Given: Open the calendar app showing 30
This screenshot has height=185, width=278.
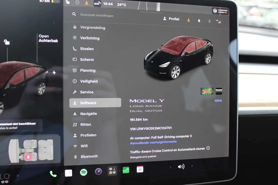Looking at the screenshot, I should point(140,169).
